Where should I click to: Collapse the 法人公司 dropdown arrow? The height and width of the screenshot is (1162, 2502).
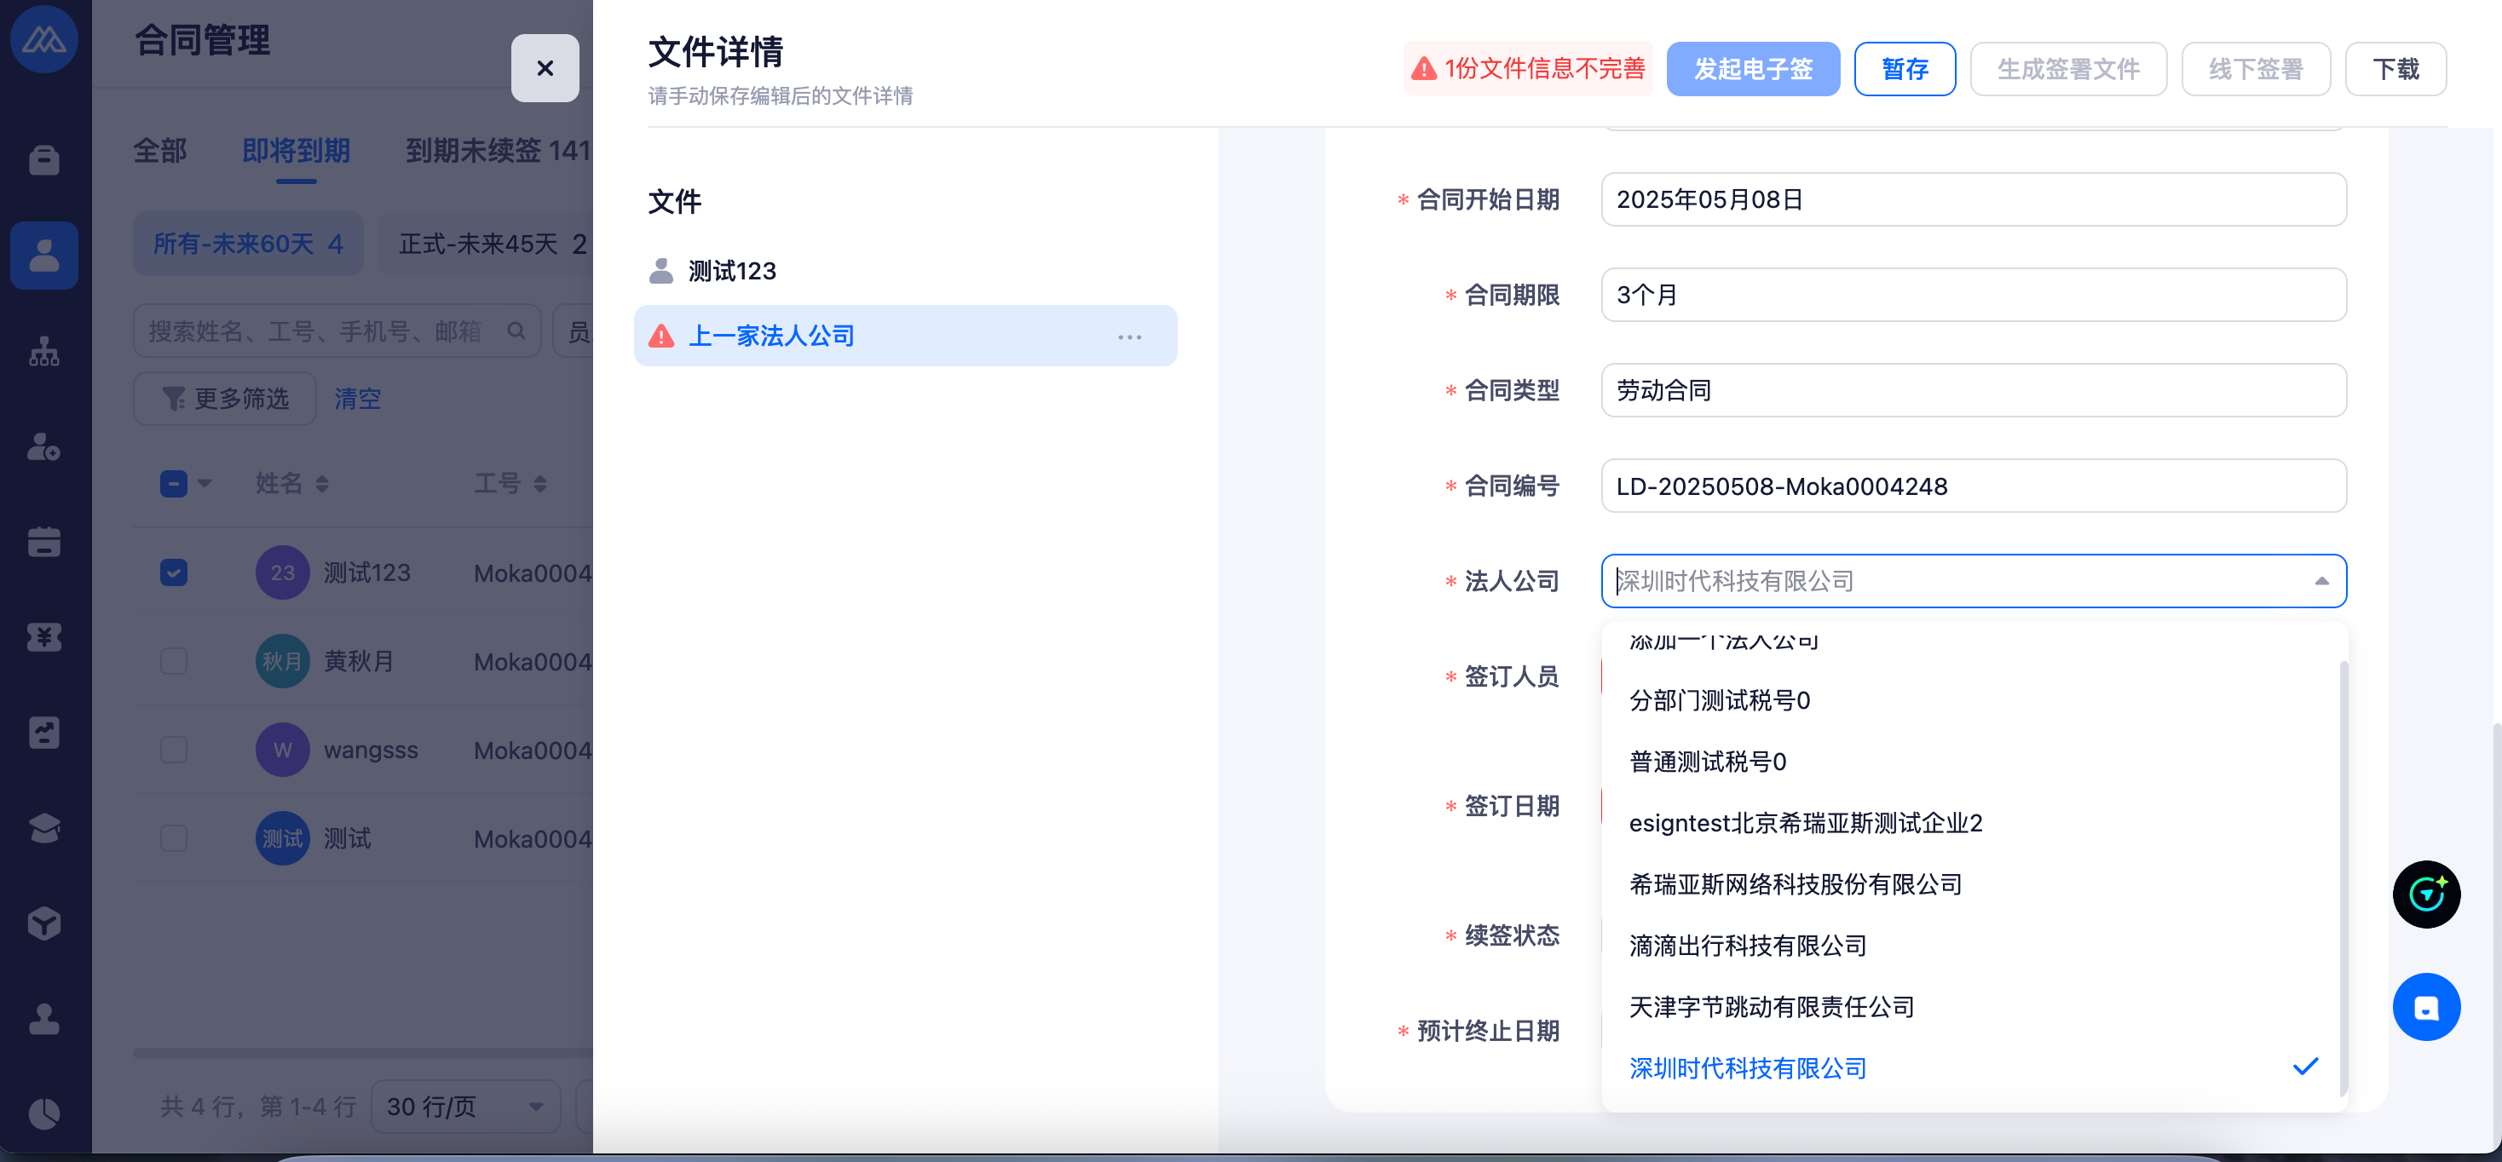click(2320, 582)
